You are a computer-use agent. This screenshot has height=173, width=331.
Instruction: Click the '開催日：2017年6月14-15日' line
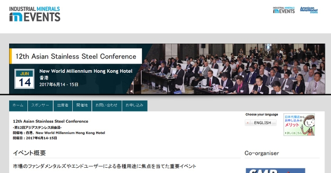(x=35, y=138)
